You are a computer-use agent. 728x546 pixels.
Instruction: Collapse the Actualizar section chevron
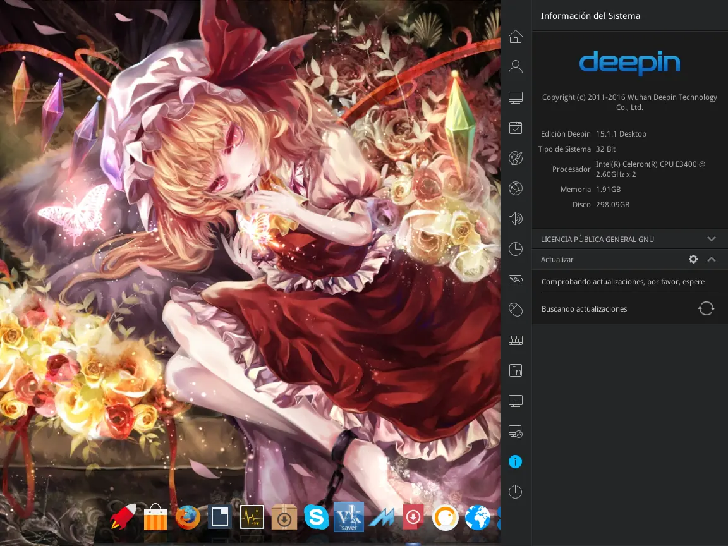click(712, 259)
